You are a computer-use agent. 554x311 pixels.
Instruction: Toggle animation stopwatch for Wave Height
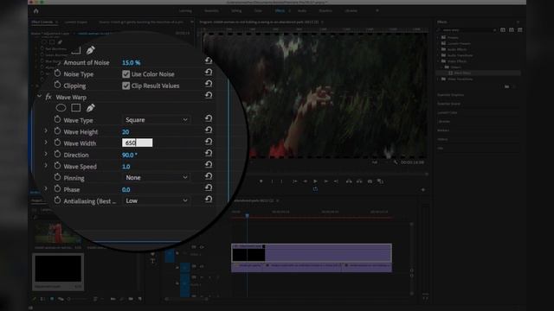57,131
